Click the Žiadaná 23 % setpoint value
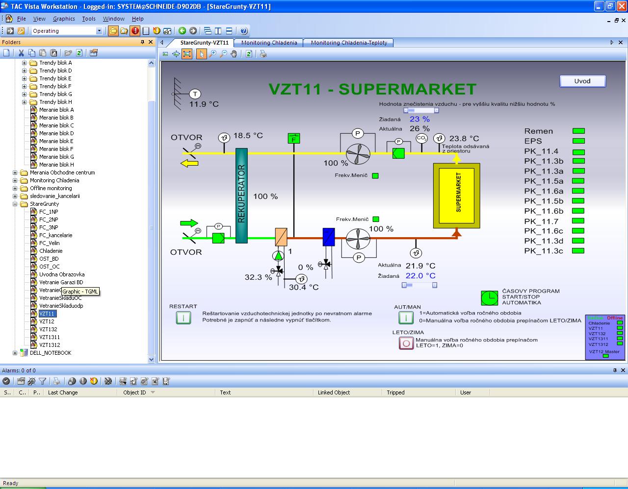This screenshot has height=489, width=628. [x=419, y=119]
